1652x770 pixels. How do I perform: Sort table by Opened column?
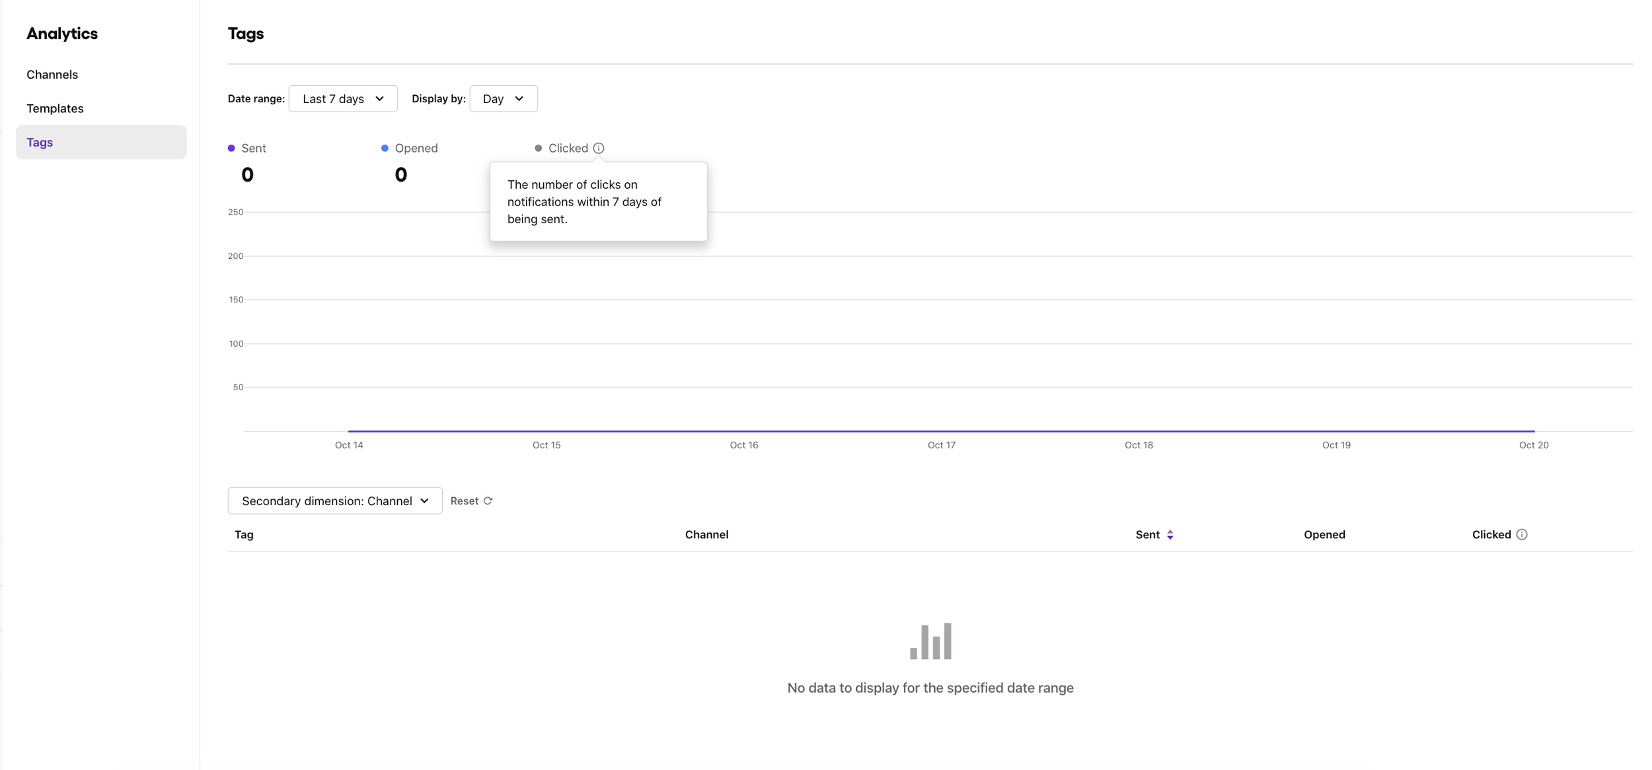[x=1324, y=534]
